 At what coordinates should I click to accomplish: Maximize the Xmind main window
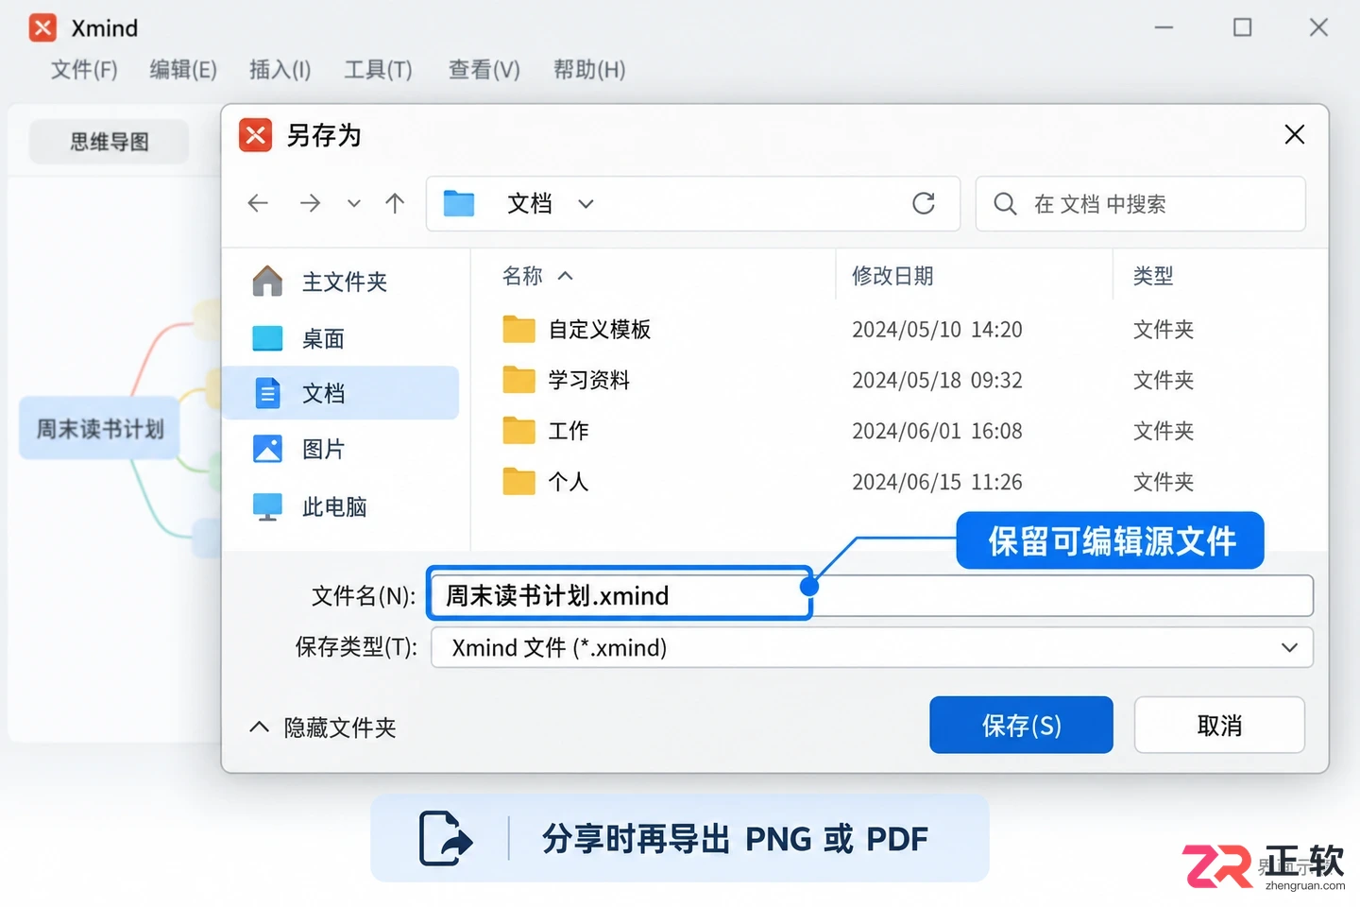(x=1242, y=27)
